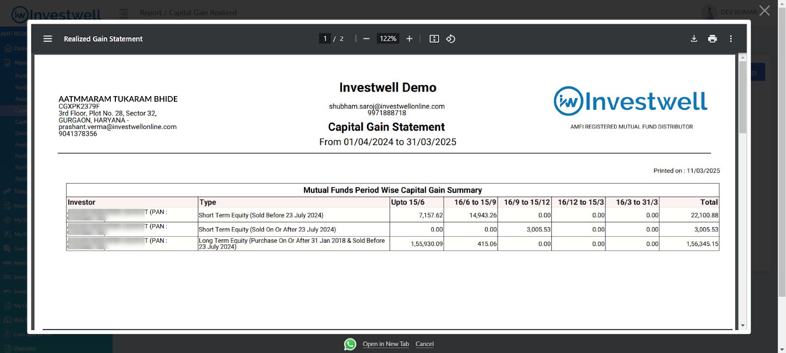Close the PDF preview overlay

765,11
